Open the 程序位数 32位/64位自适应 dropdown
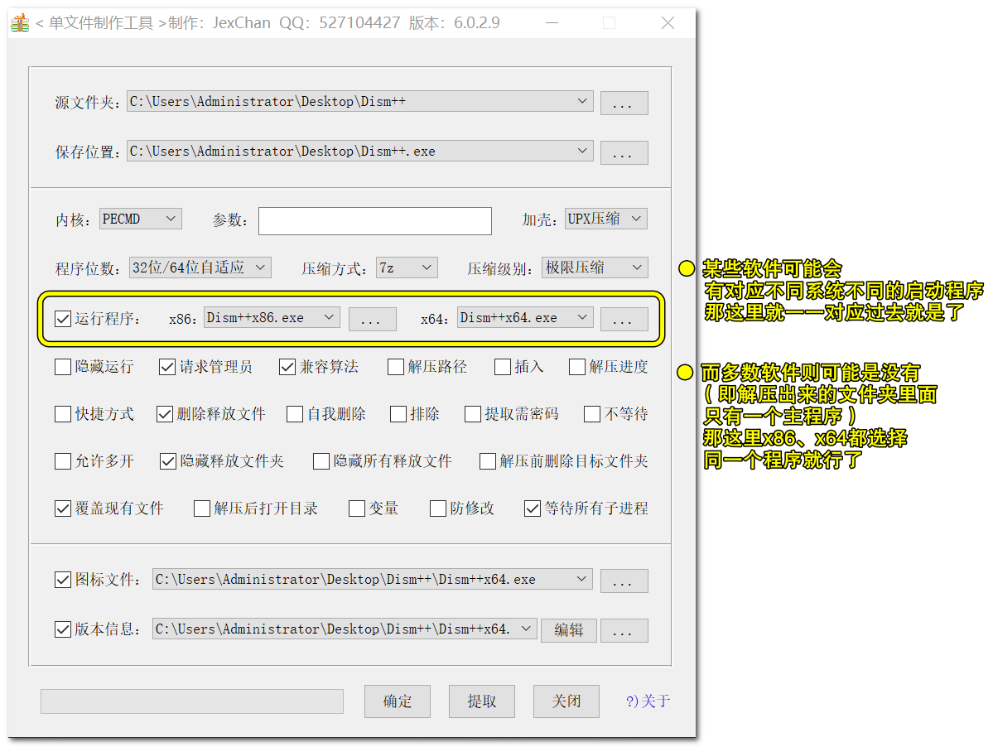Image resolution: width=993 pixels, height=747 pixels. click(200, 267)
